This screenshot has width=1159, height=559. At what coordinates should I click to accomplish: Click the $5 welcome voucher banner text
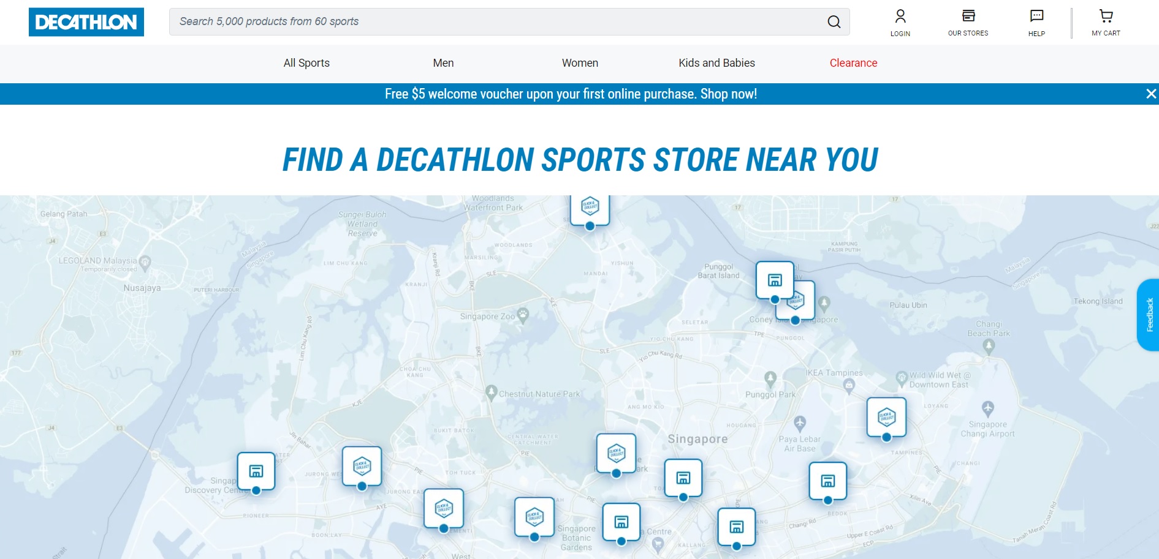571,94
